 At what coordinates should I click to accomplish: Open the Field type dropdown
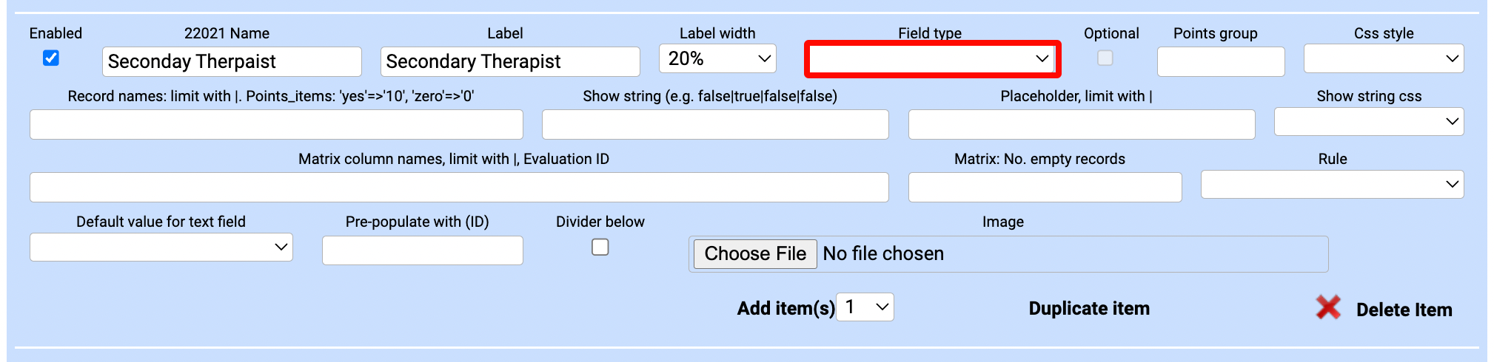tap(932, 59)
